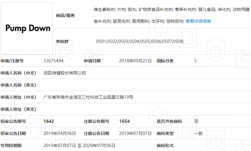Image resolution: width=251 pixels, height=151 pixels.
Task: Select preliminary announcement issue 1642
Action: click(x=49, y=121)
